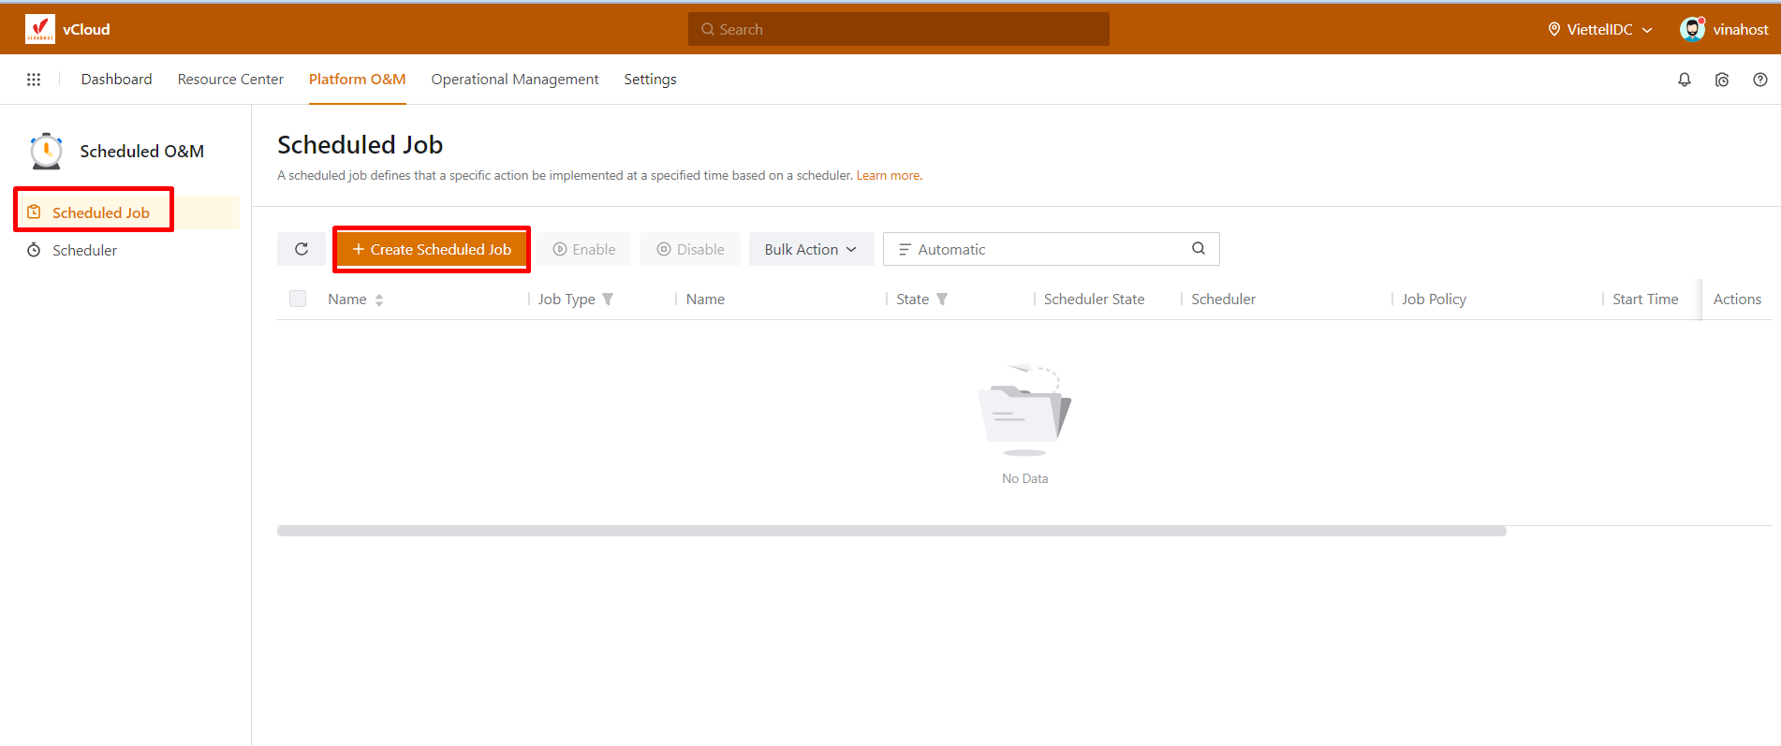Go to the Resource Center tab

(x=230, y=80)
